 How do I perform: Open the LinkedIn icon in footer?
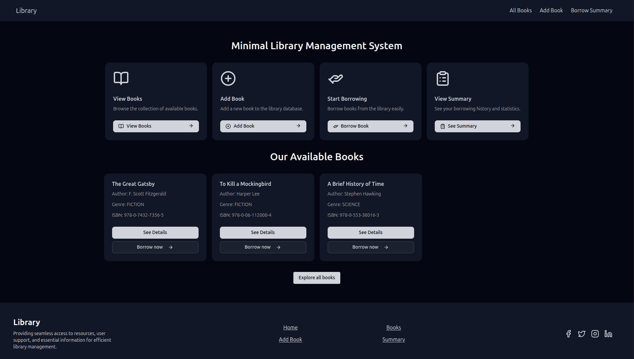[608, 334]
